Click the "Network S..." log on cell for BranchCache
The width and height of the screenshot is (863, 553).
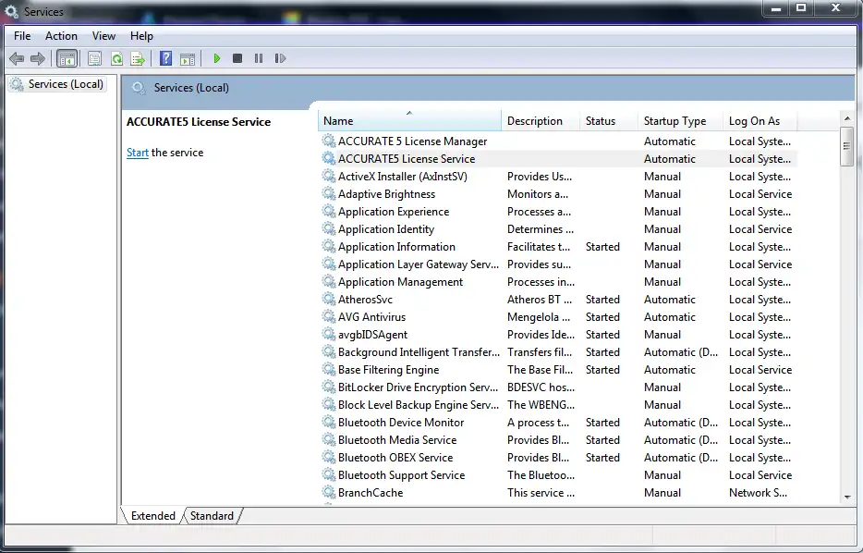[758, 492]
